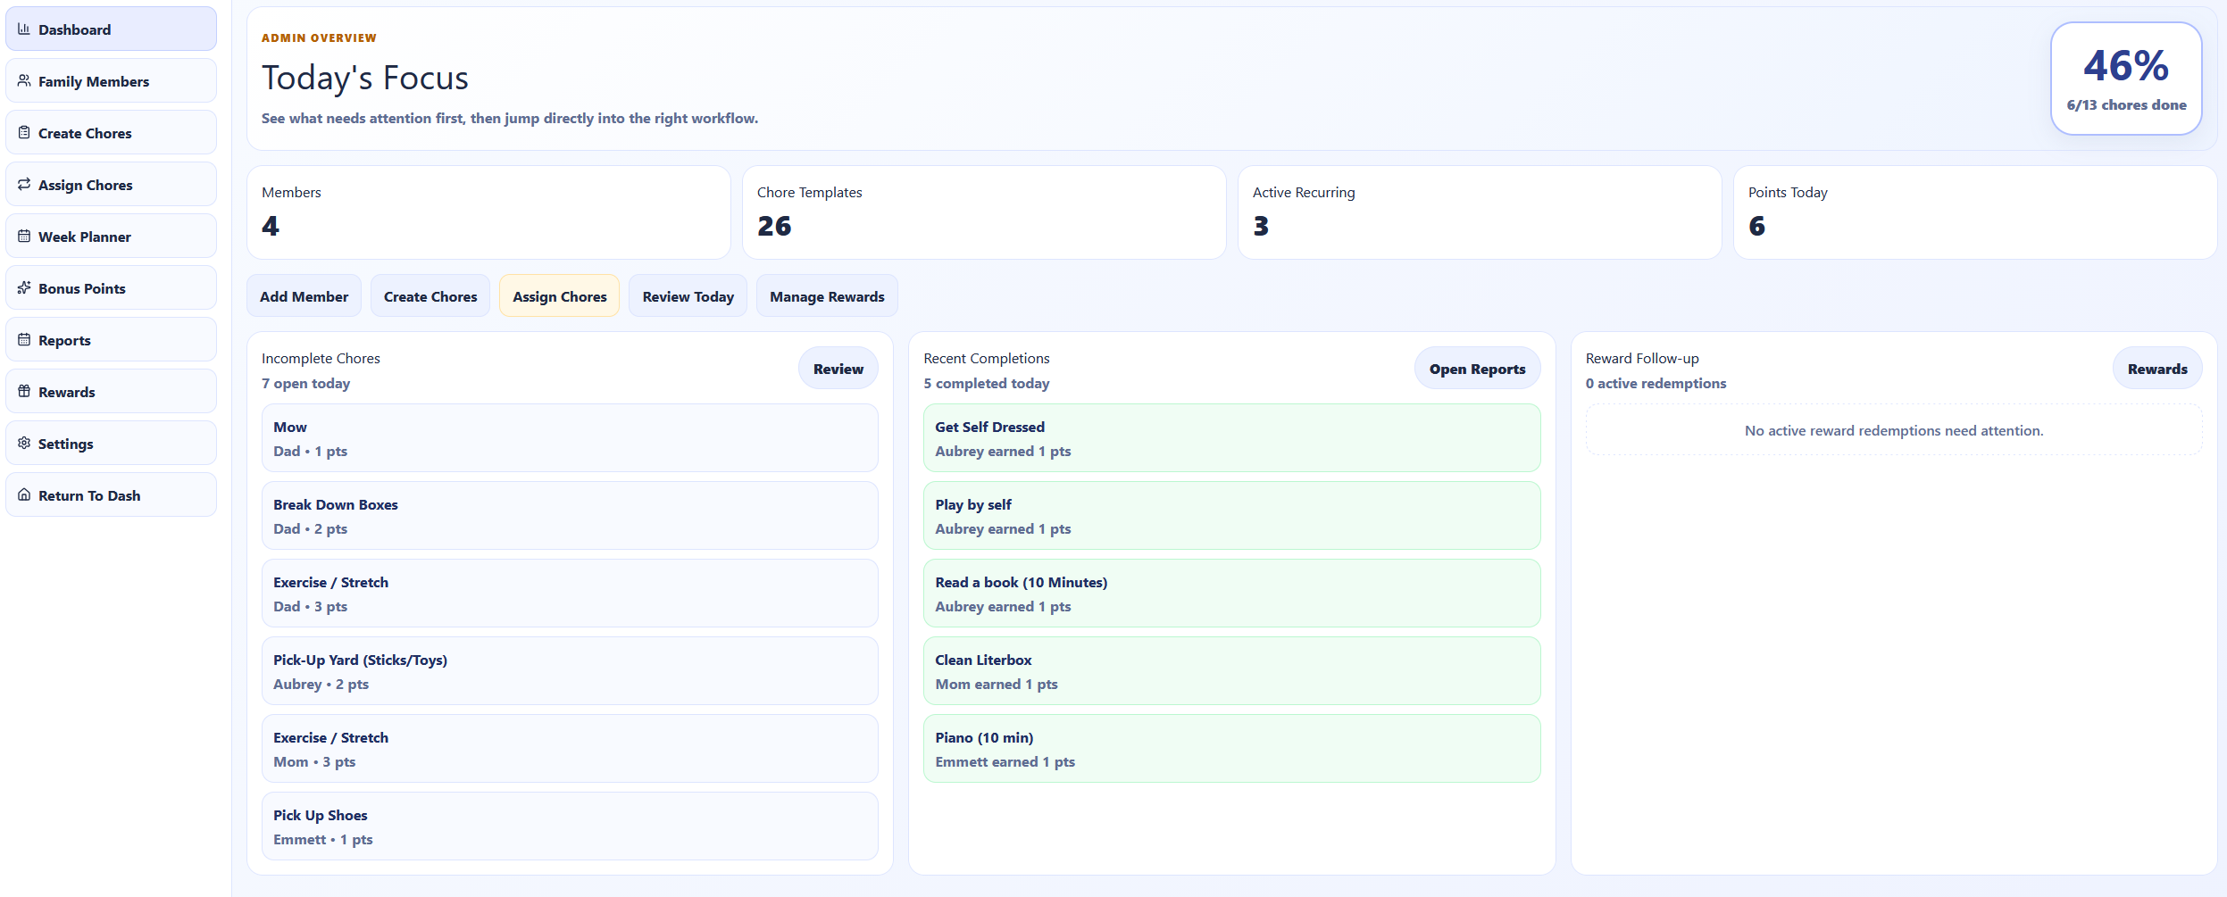Click the Clean Literbox completion
This screenshot has height=897, width=2227.
(x=1232, y=671)
